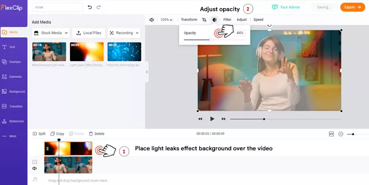Image resolution: width=369 pixels, height=185 pixels.
Task: Click the rotate handle above preview
Action: [x=270, y=25]
